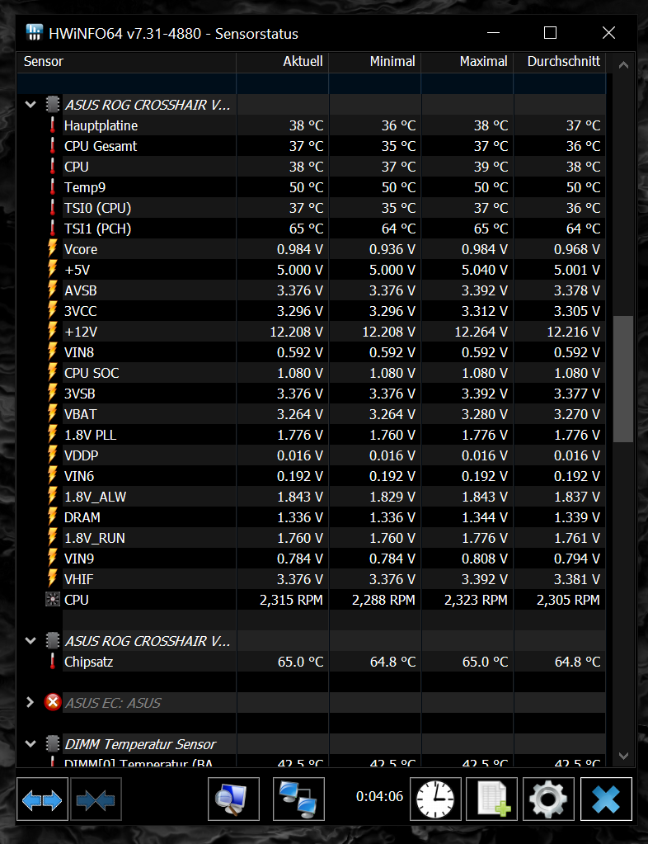Select the TSI0 (CPU) row
648x844 pixels.
(312, 208)
